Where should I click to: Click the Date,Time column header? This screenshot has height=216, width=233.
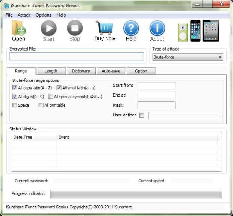tap(34, 137)
